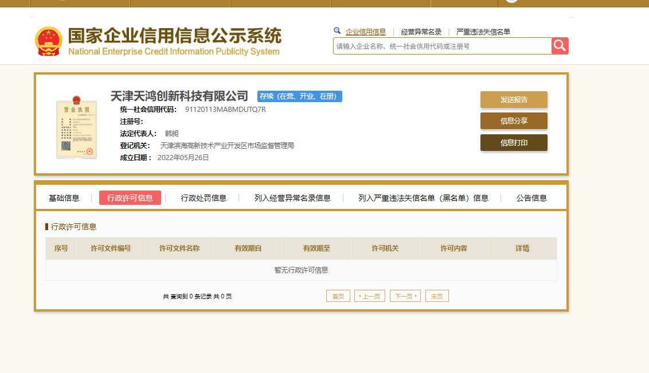Click the company name 天津天鸿创新科技有限公司

[179, 96]
